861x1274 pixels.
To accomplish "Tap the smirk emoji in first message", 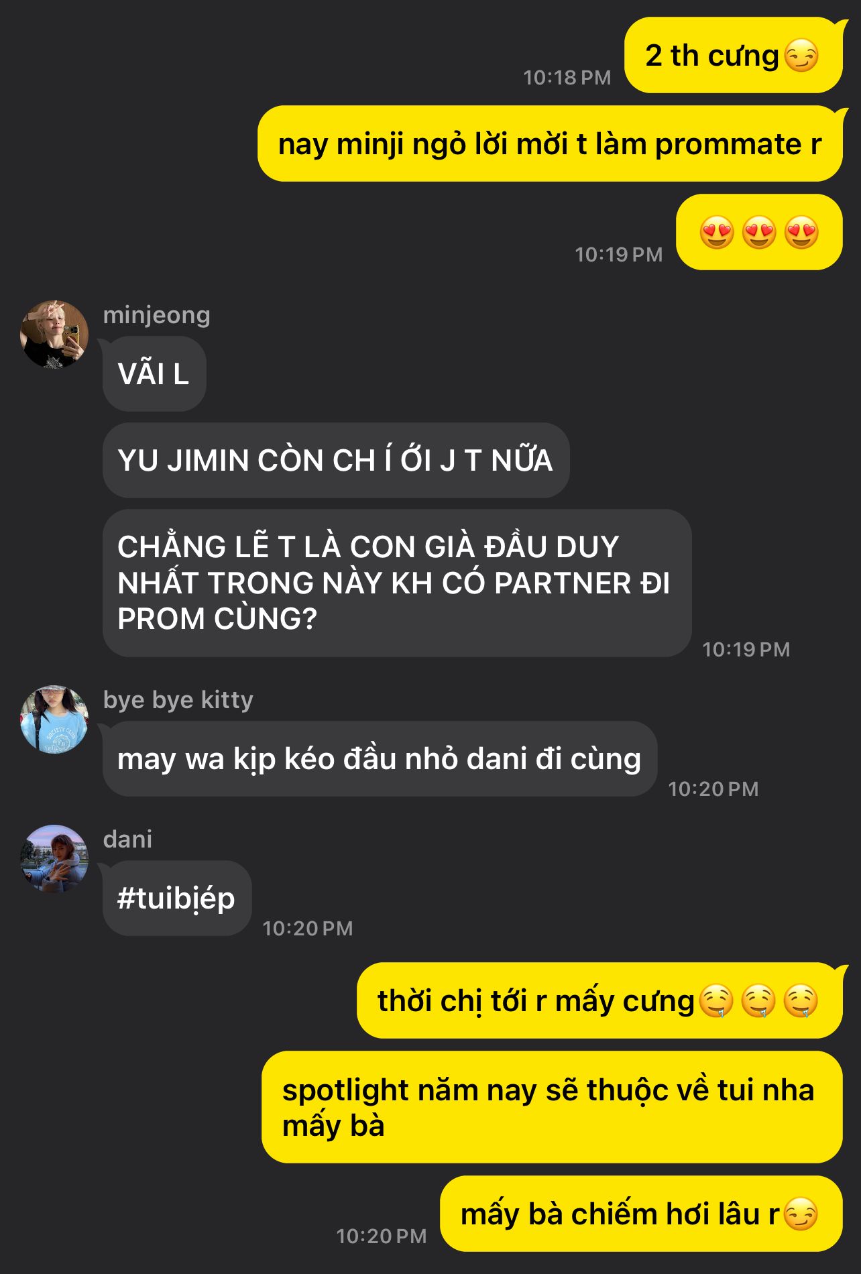I will tap(801, 56).
